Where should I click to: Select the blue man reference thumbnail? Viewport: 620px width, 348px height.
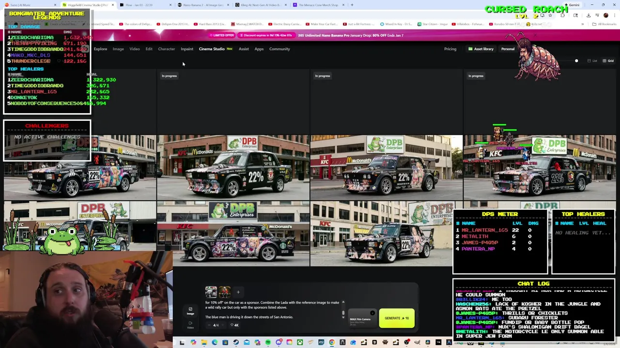[x=225, y=292]
